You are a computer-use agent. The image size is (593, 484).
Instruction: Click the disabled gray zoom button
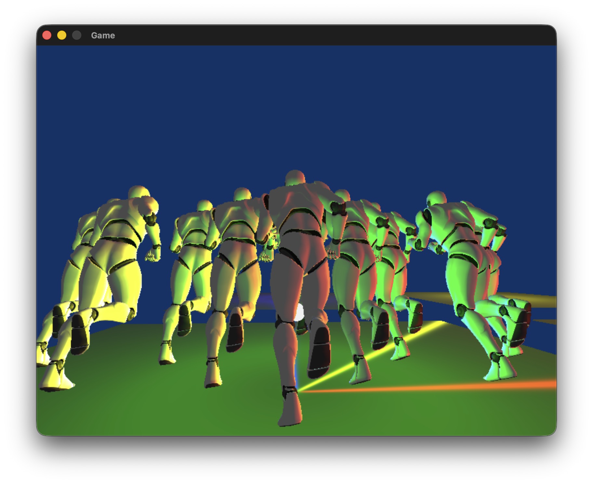pos(77,35)
